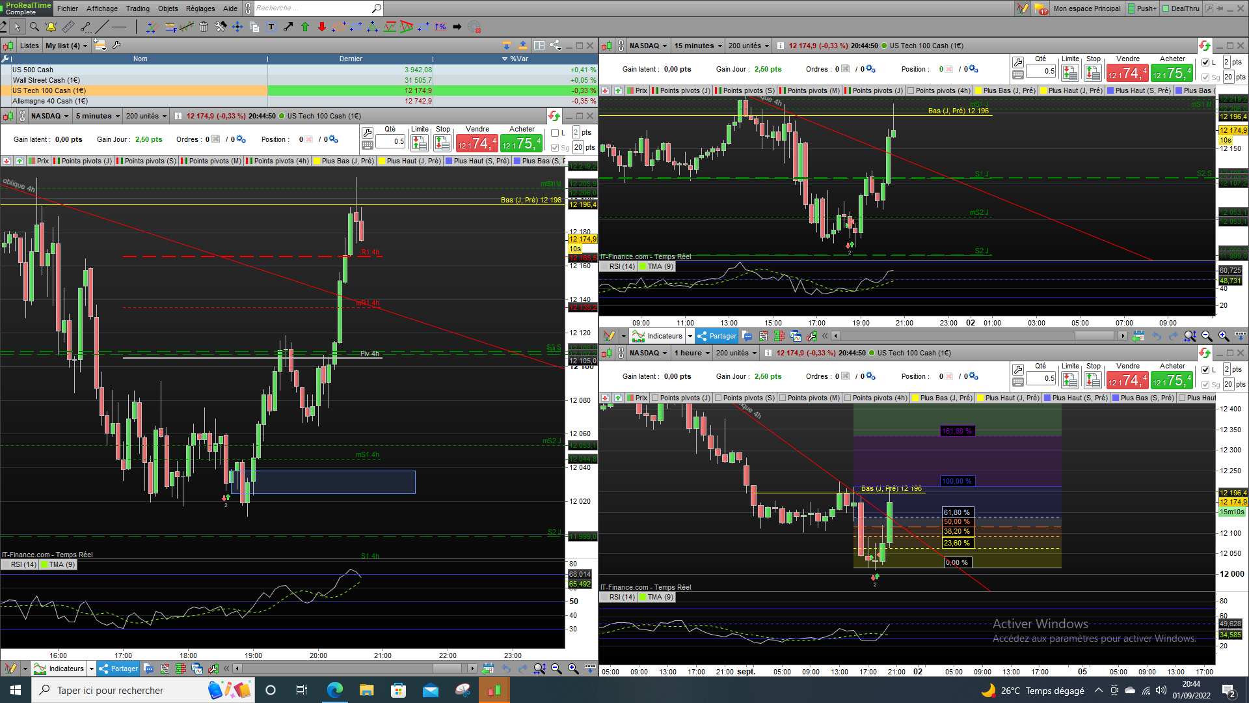This screenshot has height=703, width=1249.
Task: Toggle the L checkbox in 5 minutes chart
Action: tap(555, 133)
